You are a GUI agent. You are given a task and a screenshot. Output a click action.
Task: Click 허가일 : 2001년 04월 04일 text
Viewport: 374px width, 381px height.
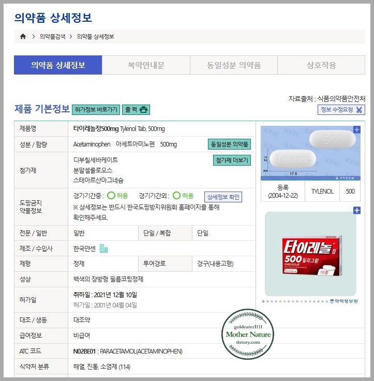105,305
